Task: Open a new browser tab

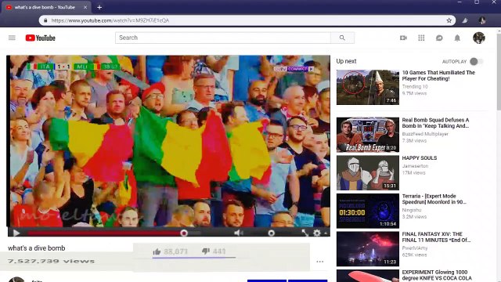Action: pyautogui.click(x=99, y=7)
